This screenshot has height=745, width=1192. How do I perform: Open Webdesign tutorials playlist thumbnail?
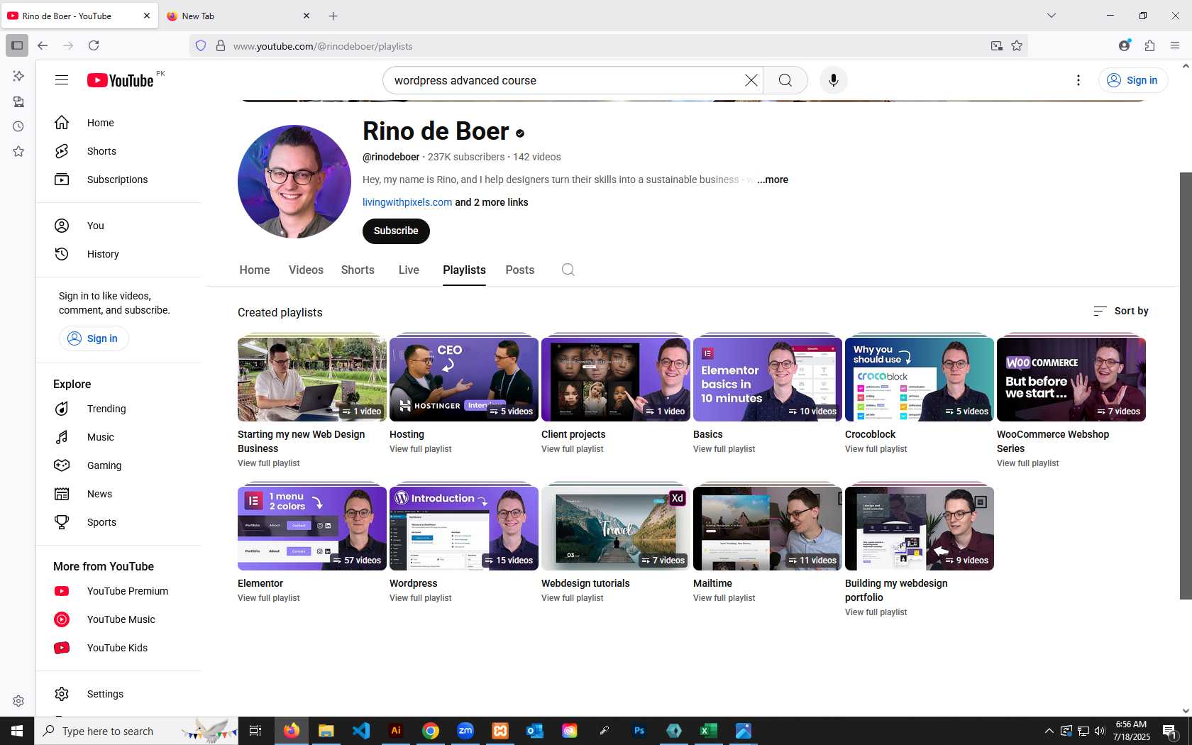(x=616, y=528)
